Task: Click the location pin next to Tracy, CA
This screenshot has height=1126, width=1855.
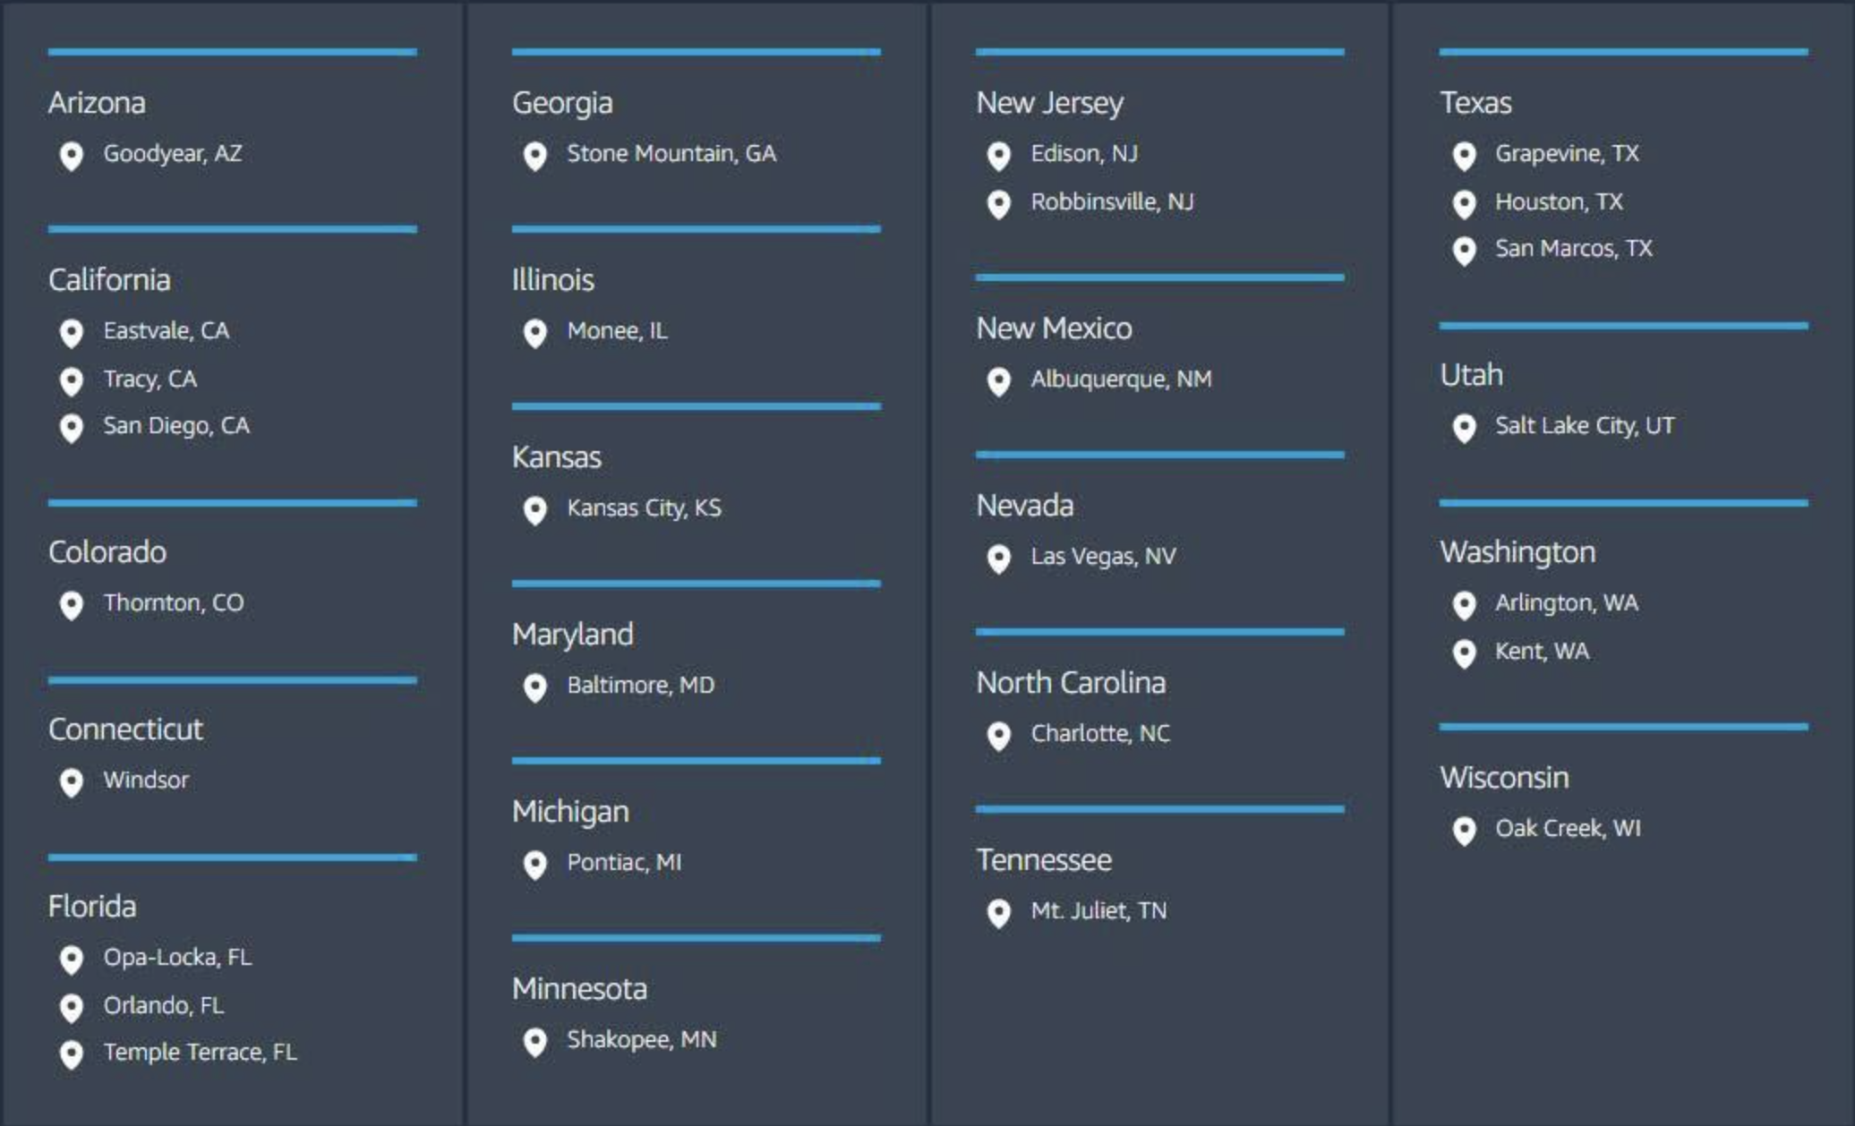Action: point(71,382)
